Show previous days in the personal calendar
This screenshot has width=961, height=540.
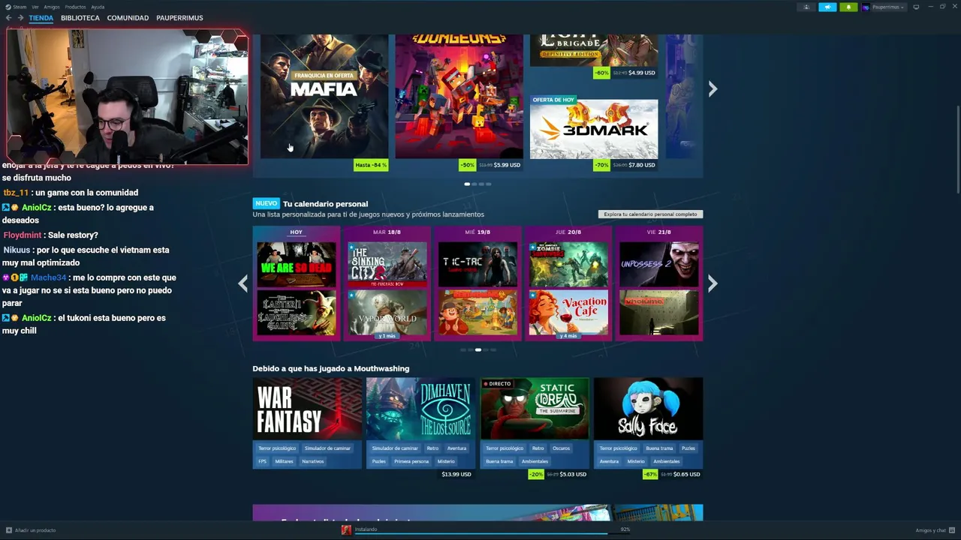coord(243,283)
